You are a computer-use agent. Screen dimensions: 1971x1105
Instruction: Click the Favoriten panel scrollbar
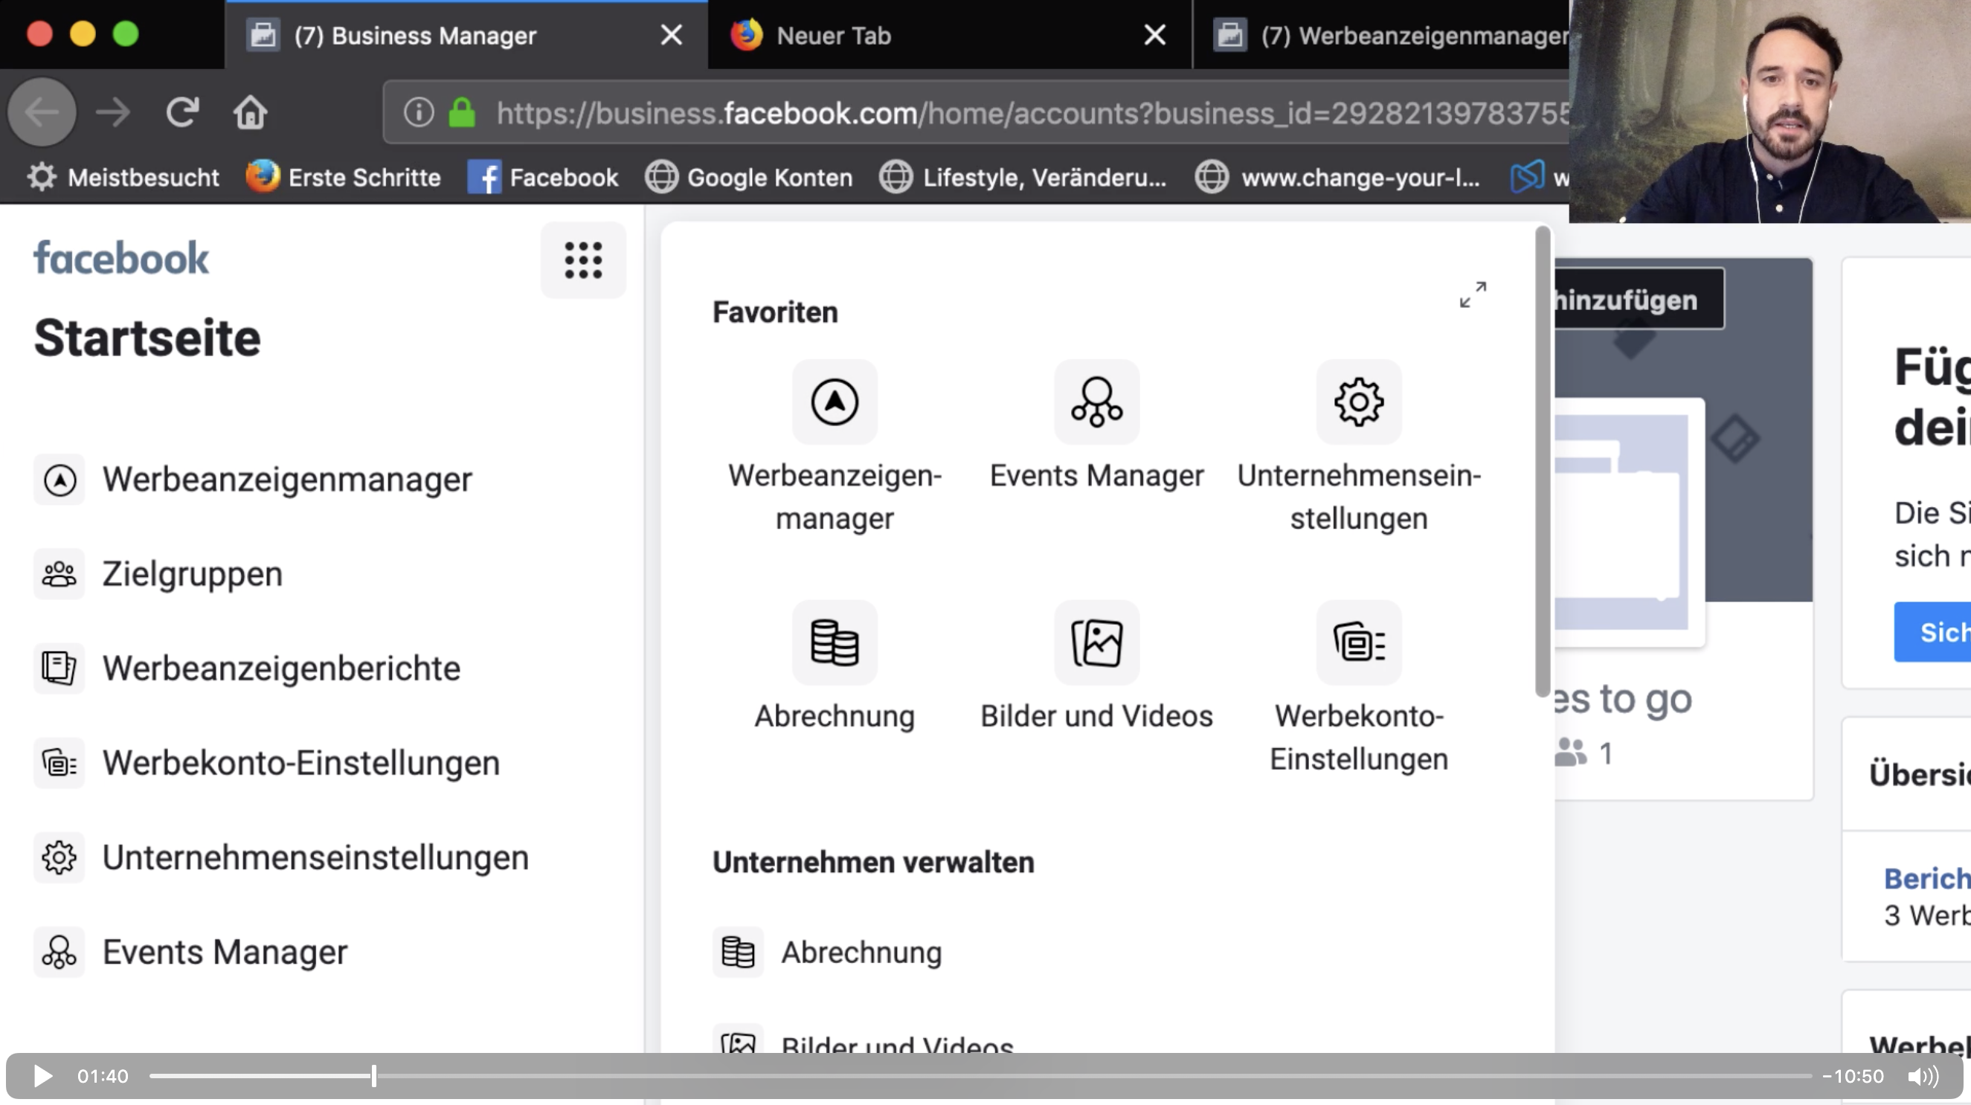click(x=1542, y=461)
